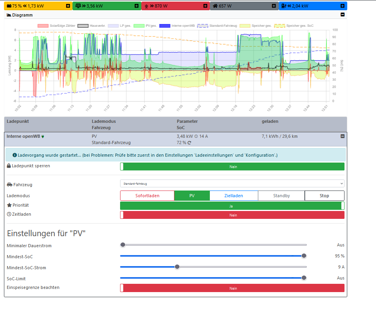
Task: Click the yellow battery status card
Action: [38, 6]
